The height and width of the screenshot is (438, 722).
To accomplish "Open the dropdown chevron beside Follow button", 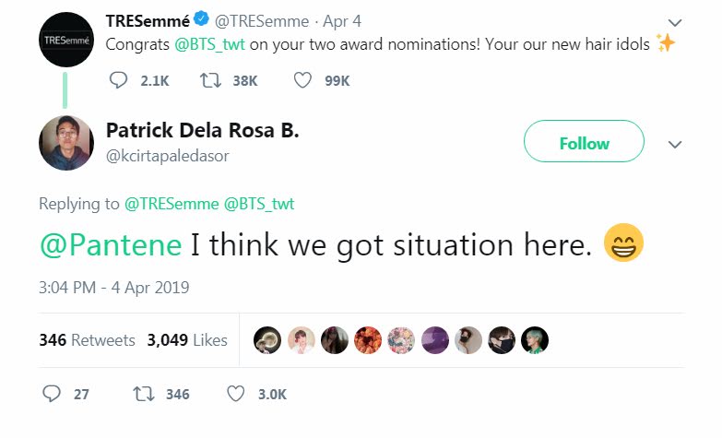I will [675, 144].
